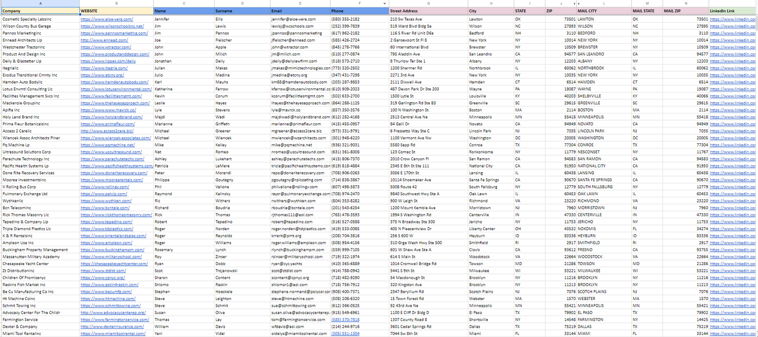This screenshot has height=337, width=758.
Task: Open the holylandbrand.com website link
Action: click(112, 117)
